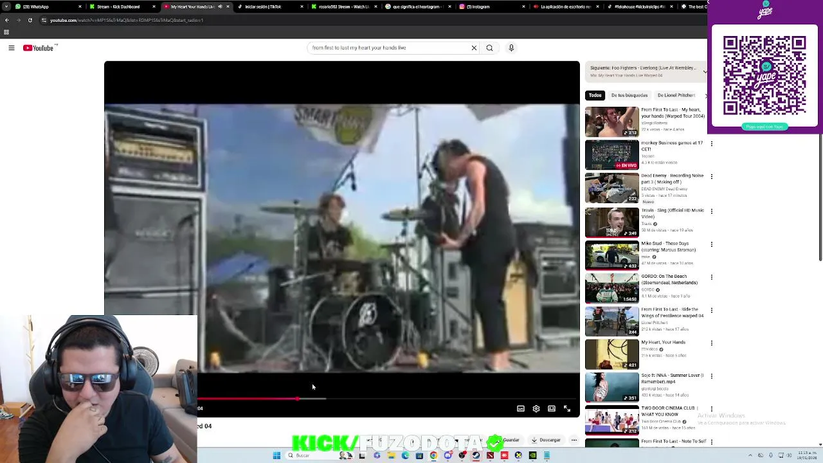The image size is (823, 463).
Task: Show more filter chips with arrow
Action: (x=705, y=95)
